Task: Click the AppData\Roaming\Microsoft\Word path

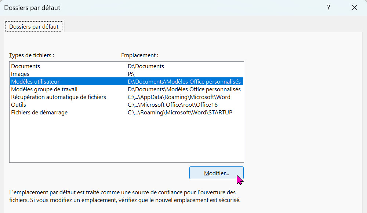Action: click(179, 97)
